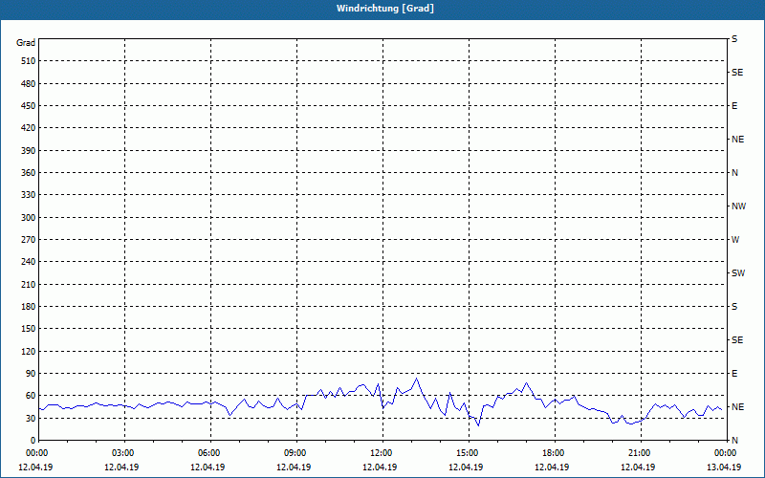Click the 510 value on the y-axis

coord(27,61)
